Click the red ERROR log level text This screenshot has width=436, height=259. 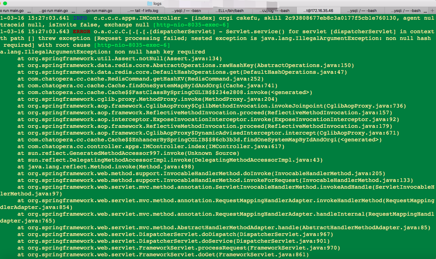[81, 32]
